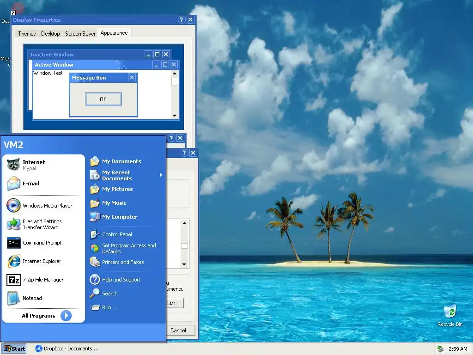The image size is (473, 355).
Task: Open Help and Support
Action: [x=127, y=280]
